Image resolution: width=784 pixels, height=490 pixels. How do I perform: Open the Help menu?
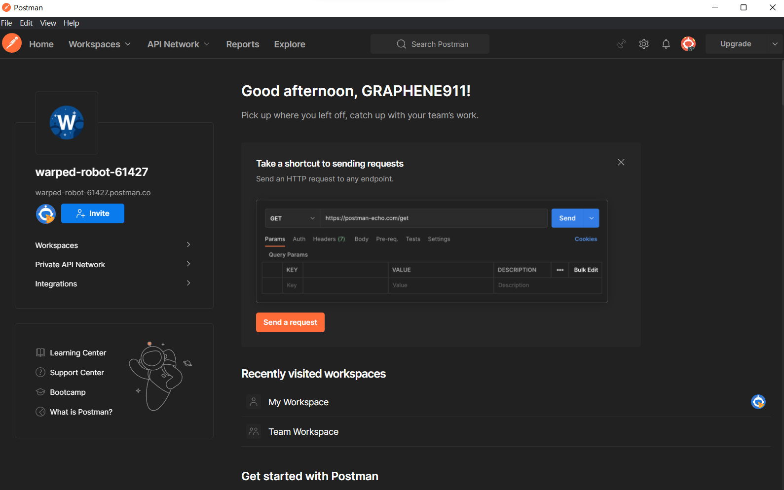(x=71, y=23)
